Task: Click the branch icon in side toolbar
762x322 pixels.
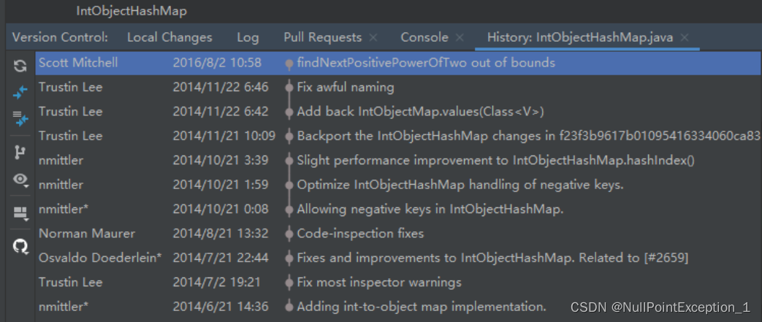Action: click(x=20, y=153)
